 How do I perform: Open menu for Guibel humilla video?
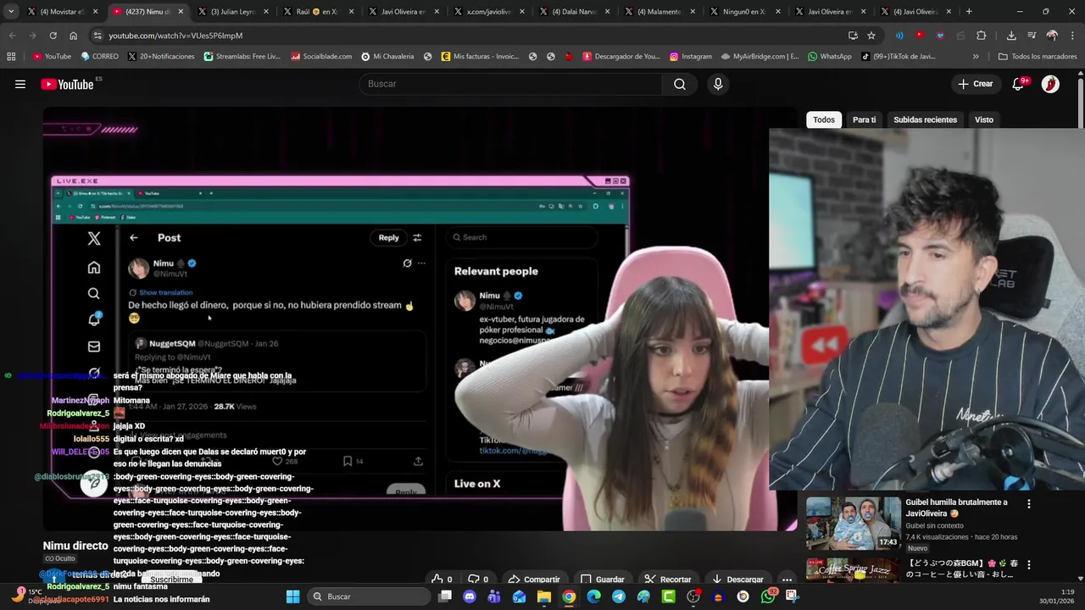(x=1029, y=503)
